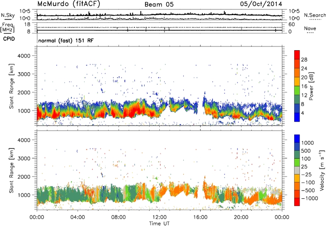Click the 16:00 time tick label
This screenshot has width=326, height=226.
200,217
